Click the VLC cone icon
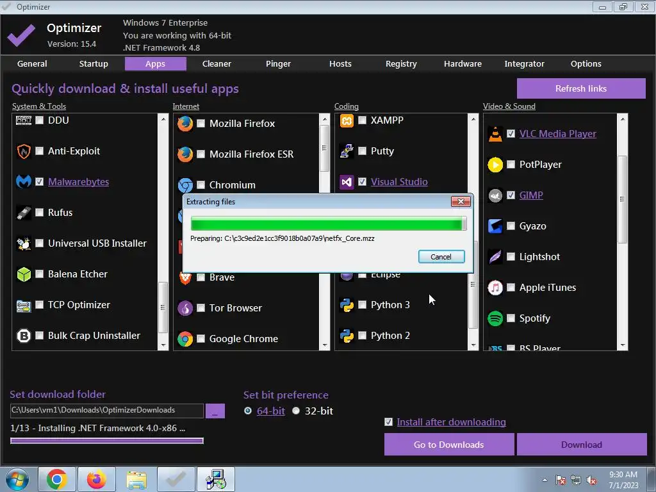 pyautogui.click(x=495, y=134)
